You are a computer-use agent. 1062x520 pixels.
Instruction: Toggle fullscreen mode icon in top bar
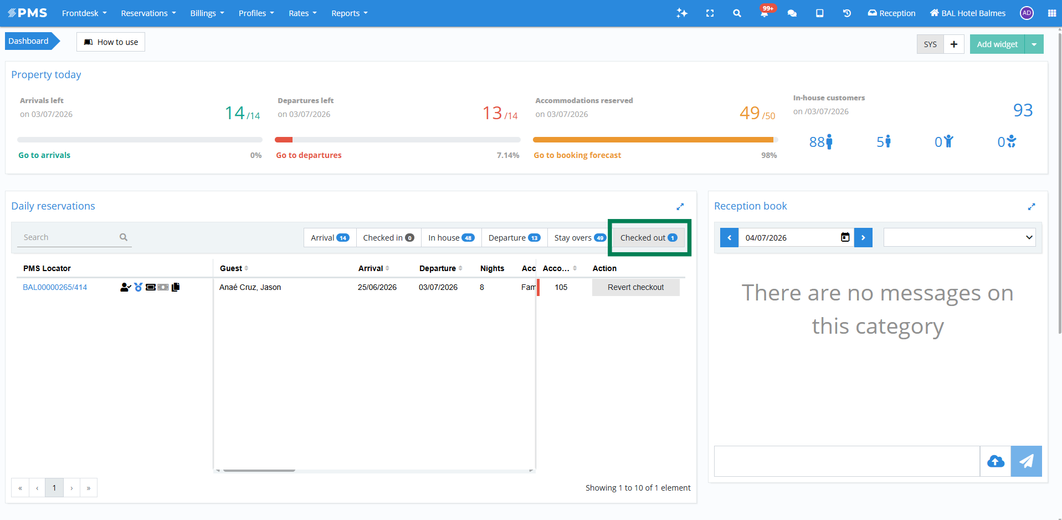[710, 13]
